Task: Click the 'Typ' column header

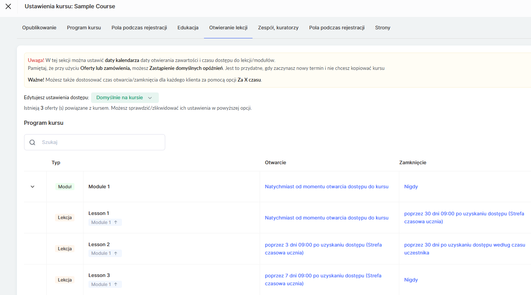Action: [x=56, y=163]
